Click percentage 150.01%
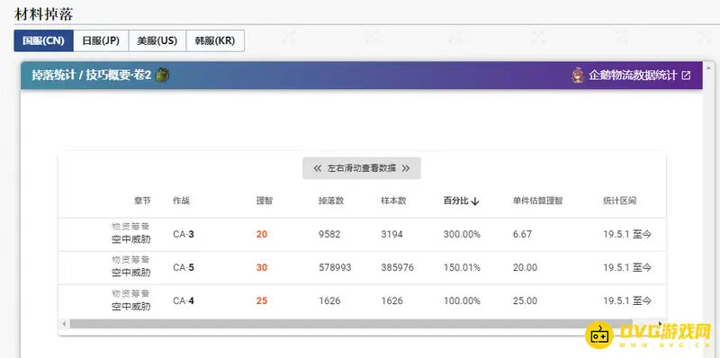Screen dimensions: 720x358 (462, 267)
